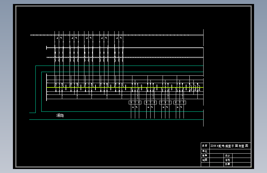The image size is (267, 173).
Task: Click the 道路 road label in the drawing
Action: 60,115
